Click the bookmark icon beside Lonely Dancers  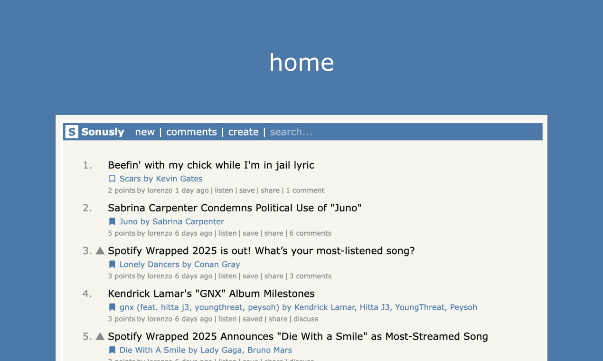click(x=112, y=264)
